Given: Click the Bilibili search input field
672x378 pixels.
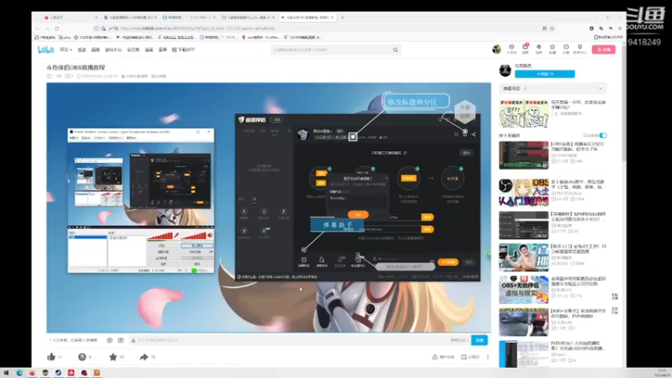Looking at the screenshot, I should click(x=331, y=50).
